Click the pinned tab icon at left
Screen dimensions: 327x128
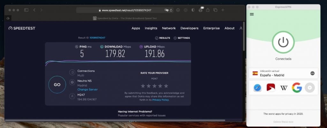coord(8,18)
